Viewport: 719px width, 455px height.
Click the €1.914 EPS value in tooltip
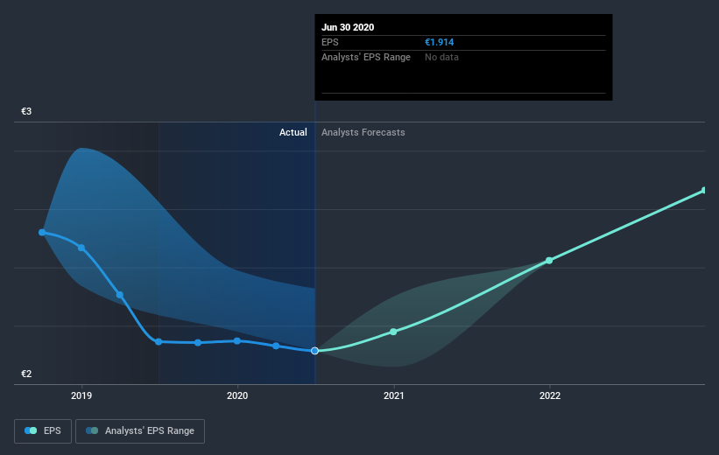click(440, 42)
